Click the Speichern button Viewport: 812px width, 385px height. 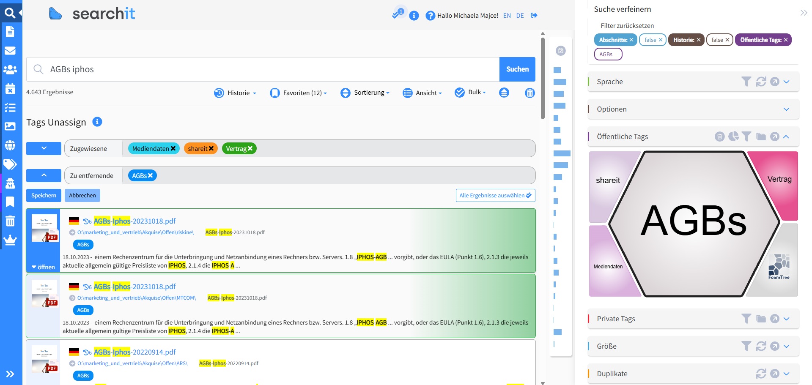pos(44,196)
